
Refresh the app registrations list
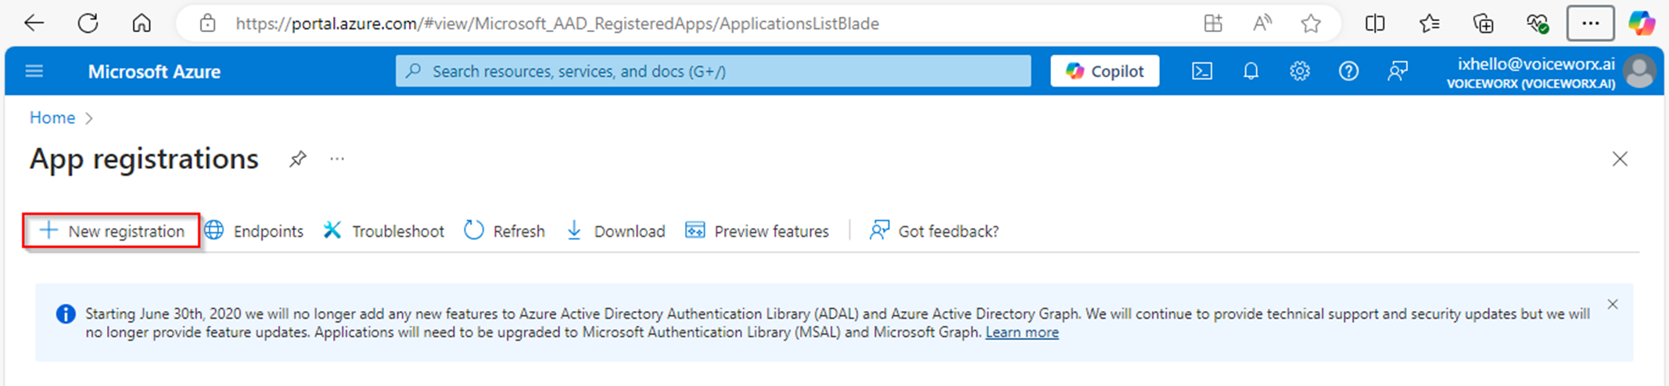[x=504, y=231]
